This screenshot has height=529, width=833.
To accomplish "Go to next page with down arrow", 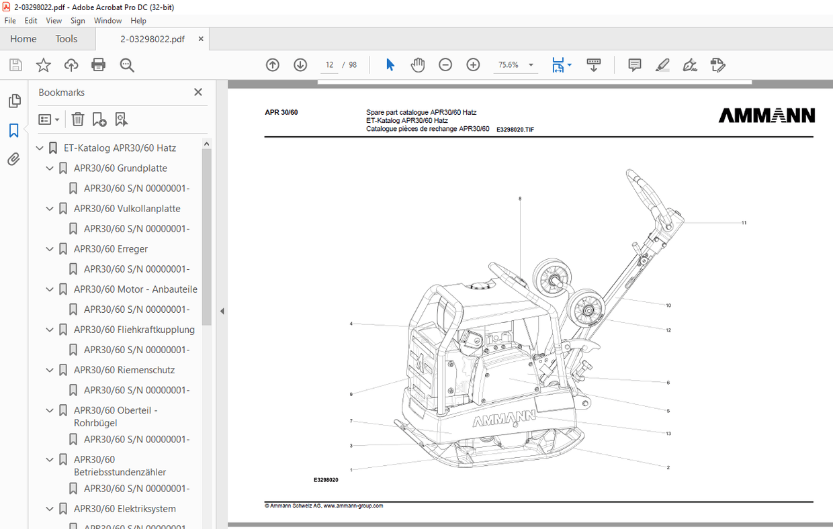I will pyautogui.click(x=300, y=64).
